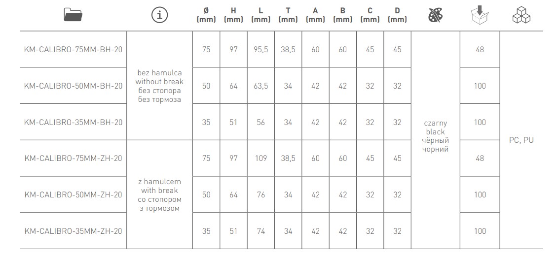Viewport: 558px width, 256px height.
Task: Click the box with arrow packaging icon
Action: tap(480, 15)
